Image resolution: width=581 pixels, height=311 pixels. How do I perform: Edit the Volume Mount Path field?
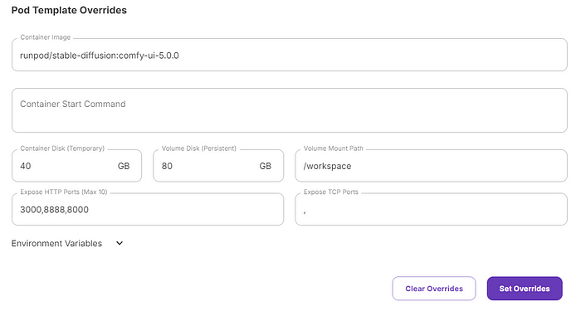pos(431,166)
